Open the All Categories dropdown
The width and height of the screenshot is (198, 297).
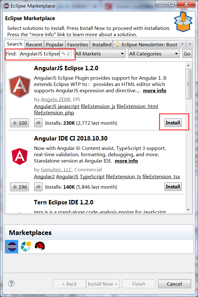pos(154,54)
